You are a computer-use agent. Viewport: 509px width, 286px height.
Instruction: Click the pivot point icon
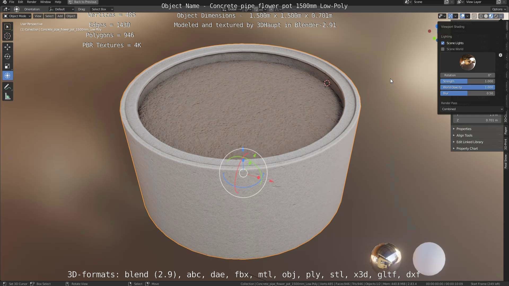point(247,10)
